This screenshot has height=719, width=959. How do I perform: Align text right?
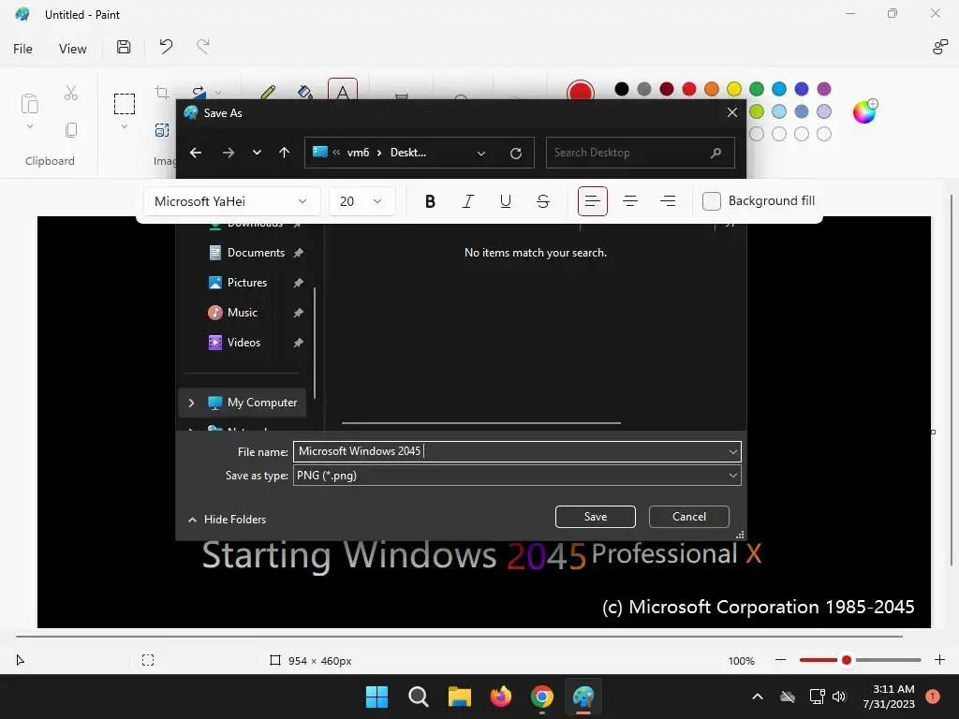pyautogui.click(x=668, y=201)
